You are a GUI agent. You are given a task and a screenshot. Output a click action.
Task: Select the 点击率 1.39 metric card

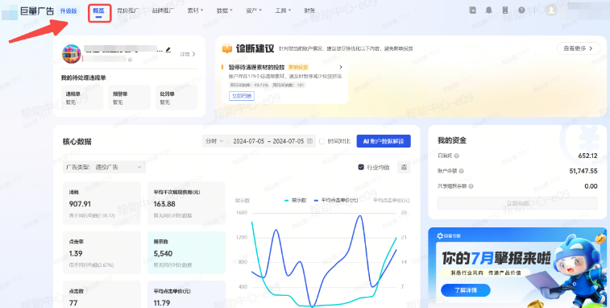(x=102, y=252)
